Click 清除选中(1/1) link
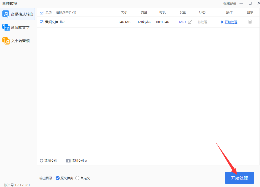This screenshot has height=187, width=260. 66,13
